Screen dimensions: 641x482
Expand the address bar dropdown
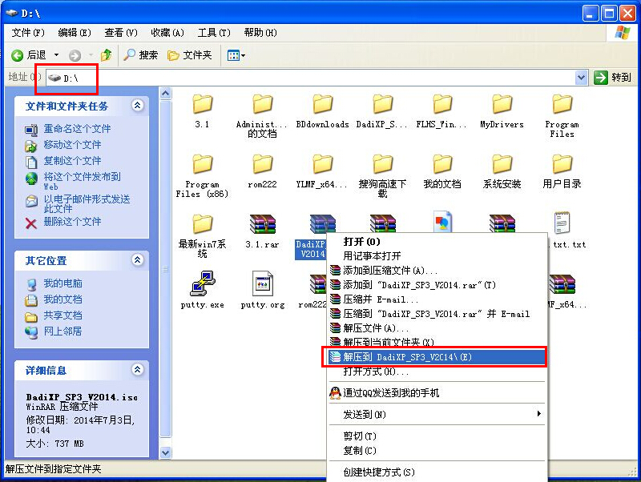tap(581, 77)
